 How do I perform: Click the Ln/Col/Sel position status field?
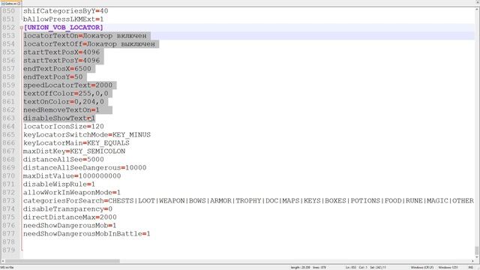[366, 268]
